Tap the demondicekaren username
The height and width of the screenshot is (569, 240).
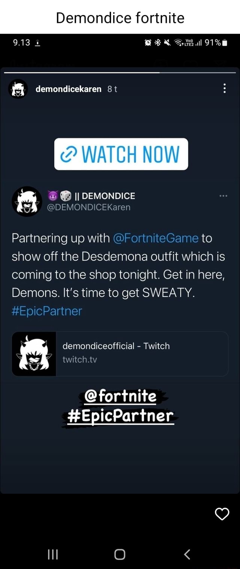(x=68, y=89)
